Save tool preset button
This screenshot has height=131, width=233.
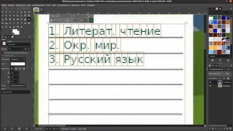5,128
